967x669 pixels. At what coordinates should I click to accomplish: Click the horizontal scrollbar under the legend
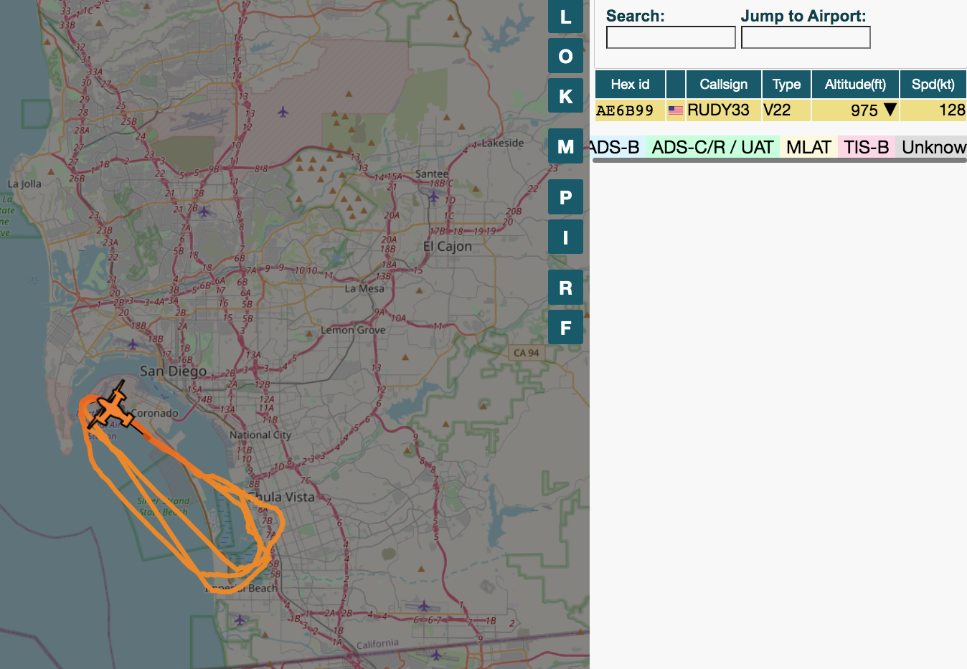pos(780,161)
